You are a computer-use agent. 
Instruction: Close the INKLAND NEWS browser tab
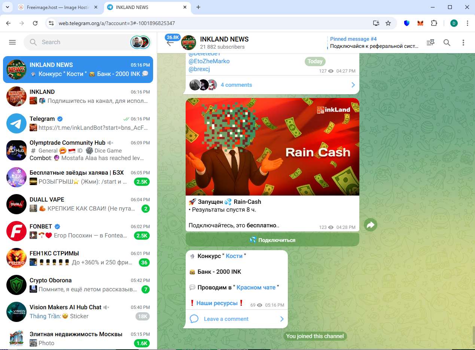click(185, 7)
